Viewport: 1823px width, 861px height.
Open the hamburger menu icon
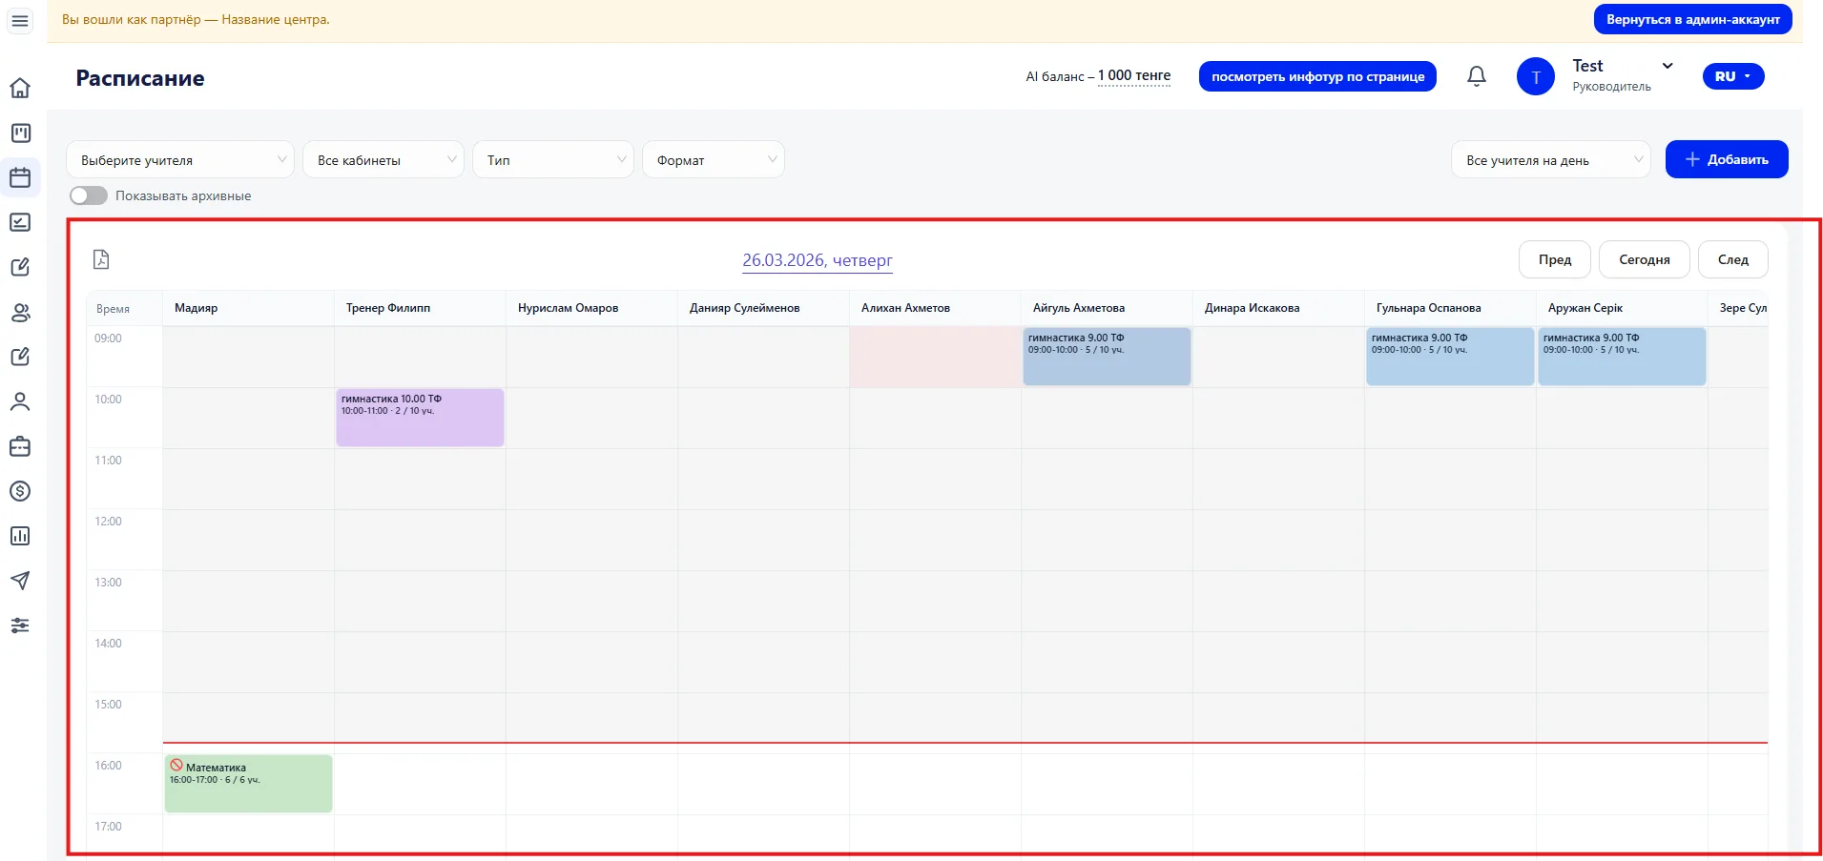pyautogui.click(x=20, y=20)
